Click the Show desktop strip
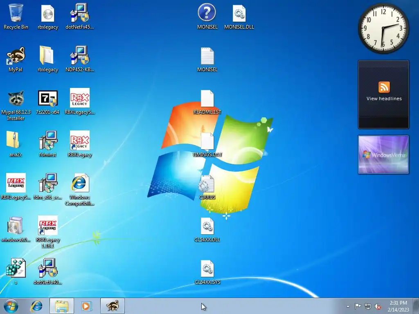Image resolution: width=419 pixels, height=314 pixels. [x=417, y=306]
